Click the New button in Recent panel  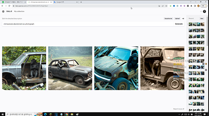pyautogui.click(x=202, y=18)
